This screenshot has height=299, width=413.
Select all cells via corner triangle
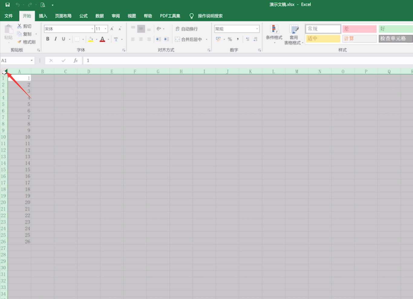4,72
